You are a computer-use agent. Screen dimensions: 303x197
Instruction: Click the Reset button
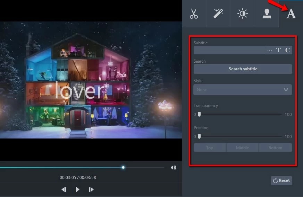pos(281,180)
